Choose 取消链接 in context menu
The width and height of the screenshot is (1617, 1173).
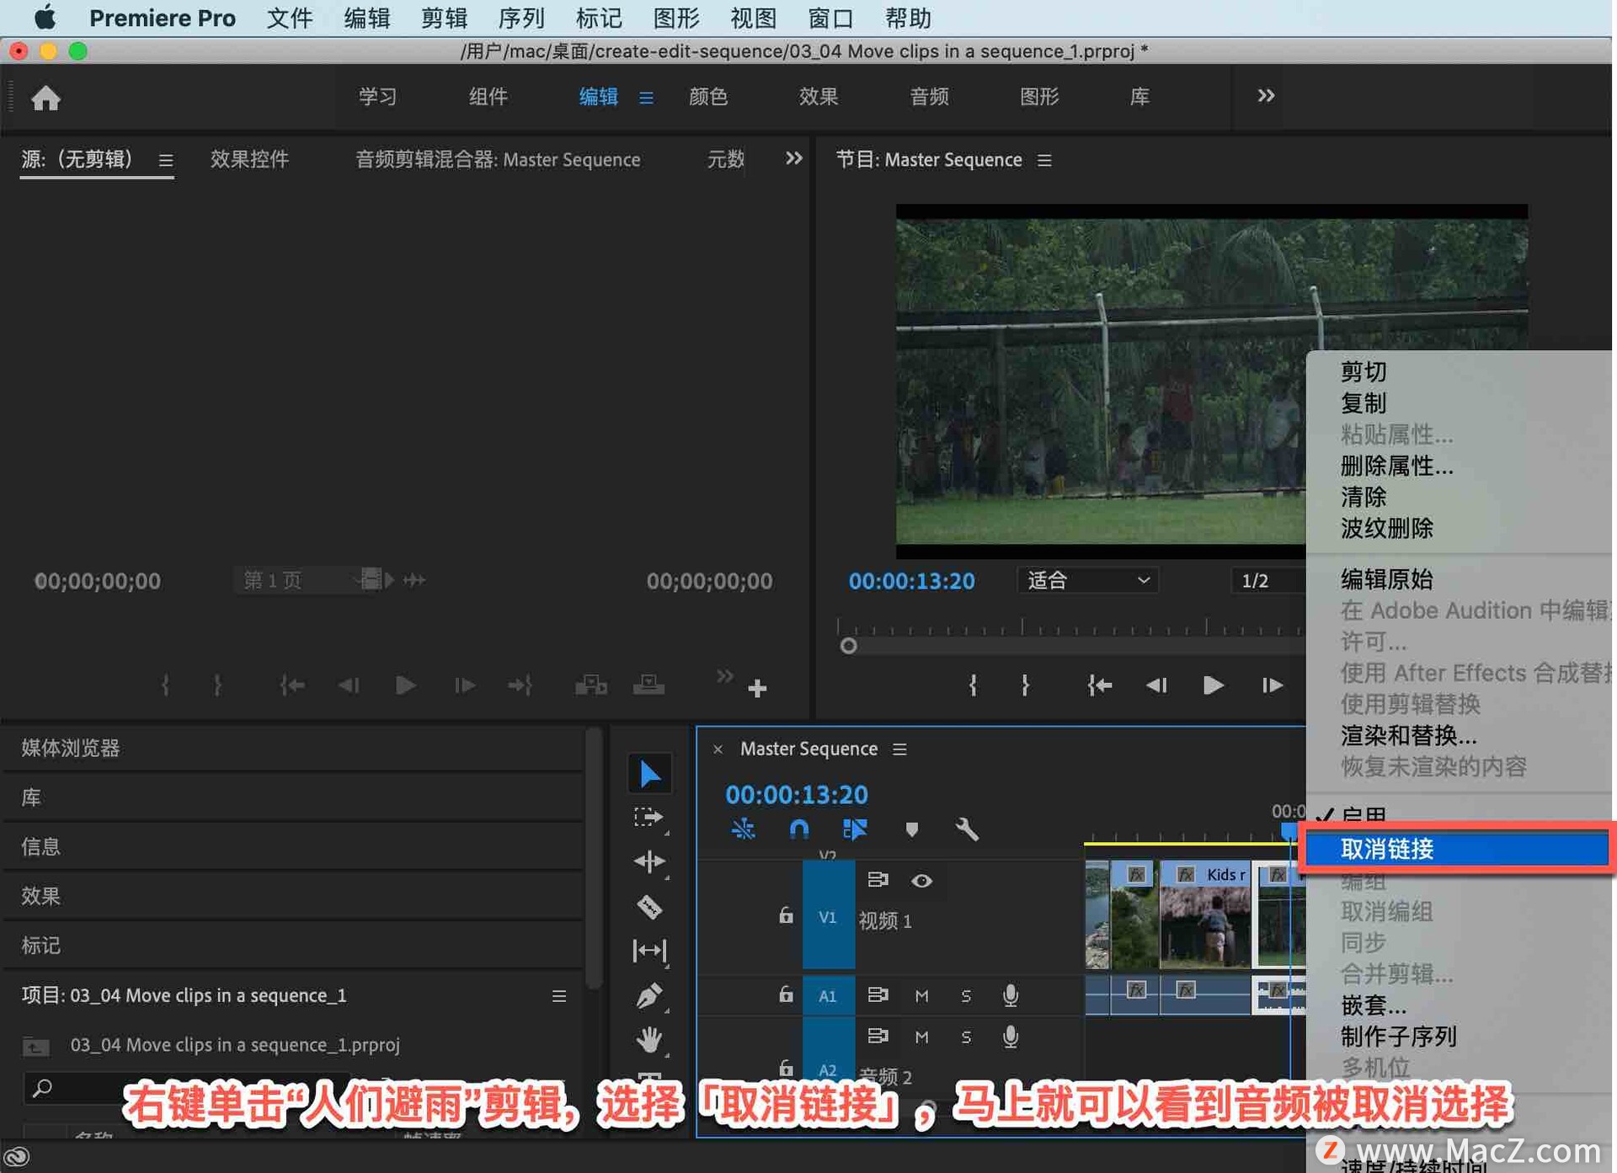[x=1455, y=849]
